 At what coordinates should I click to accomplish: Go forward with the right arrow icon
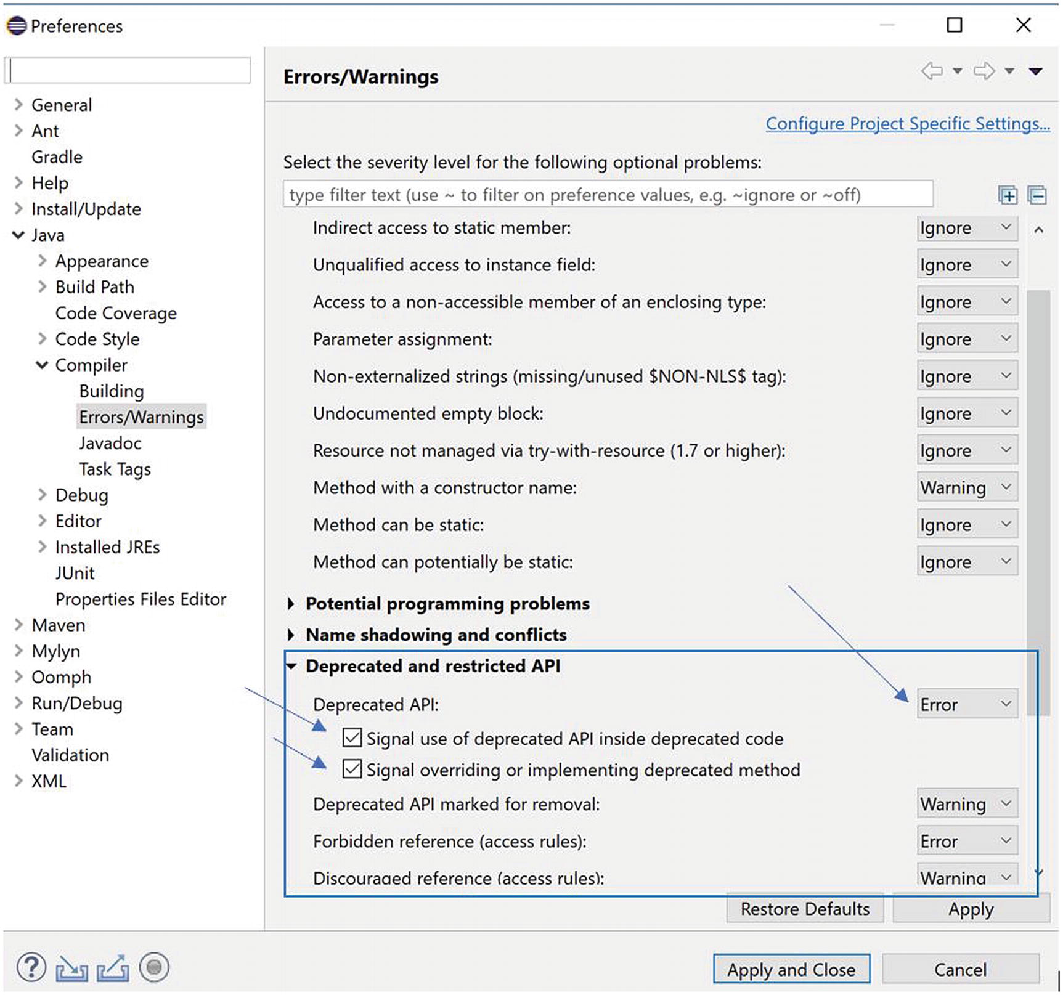[x=984, y=71]
